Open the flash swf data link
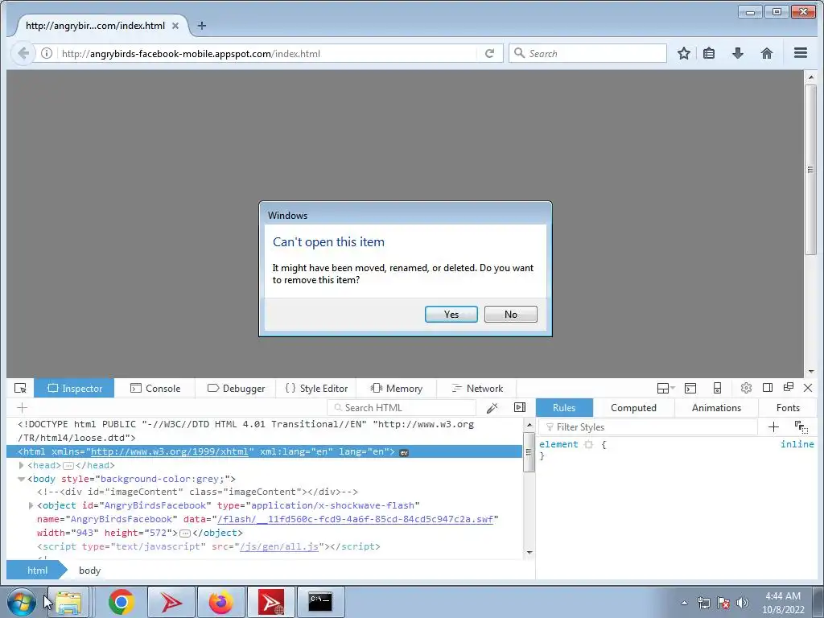 tap(355, 519)
